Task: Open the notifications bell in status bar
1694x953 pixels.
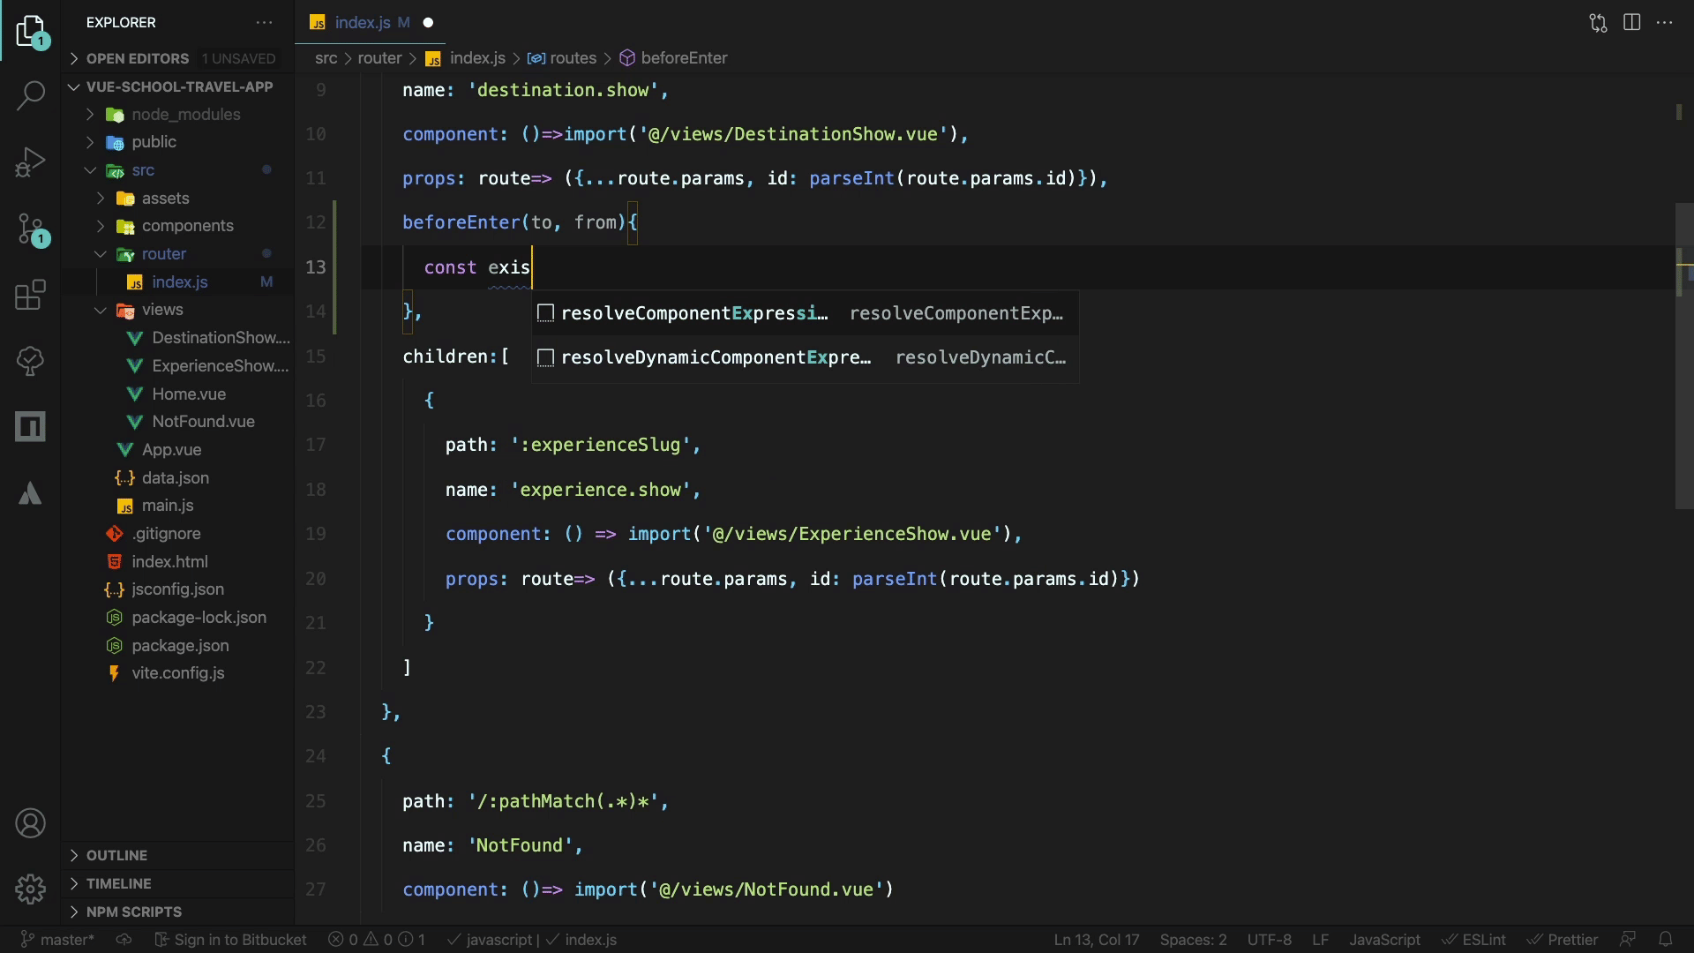Action: click(x=1665, y=940)
